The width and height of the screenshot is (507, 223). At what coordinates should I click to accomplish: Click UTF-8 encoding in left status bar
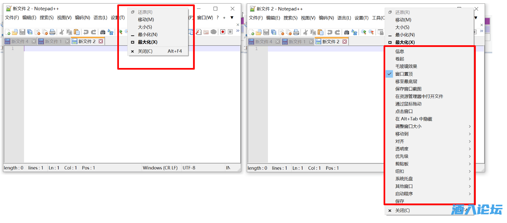189,168
